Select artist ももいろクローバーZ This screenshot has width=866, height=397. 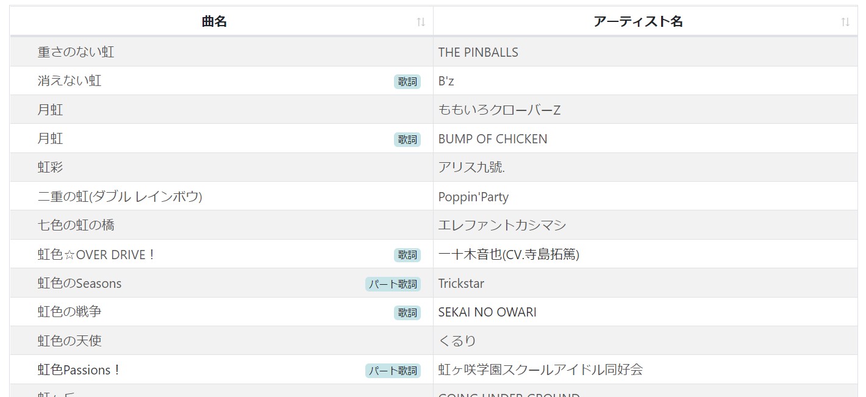point(499,110)
